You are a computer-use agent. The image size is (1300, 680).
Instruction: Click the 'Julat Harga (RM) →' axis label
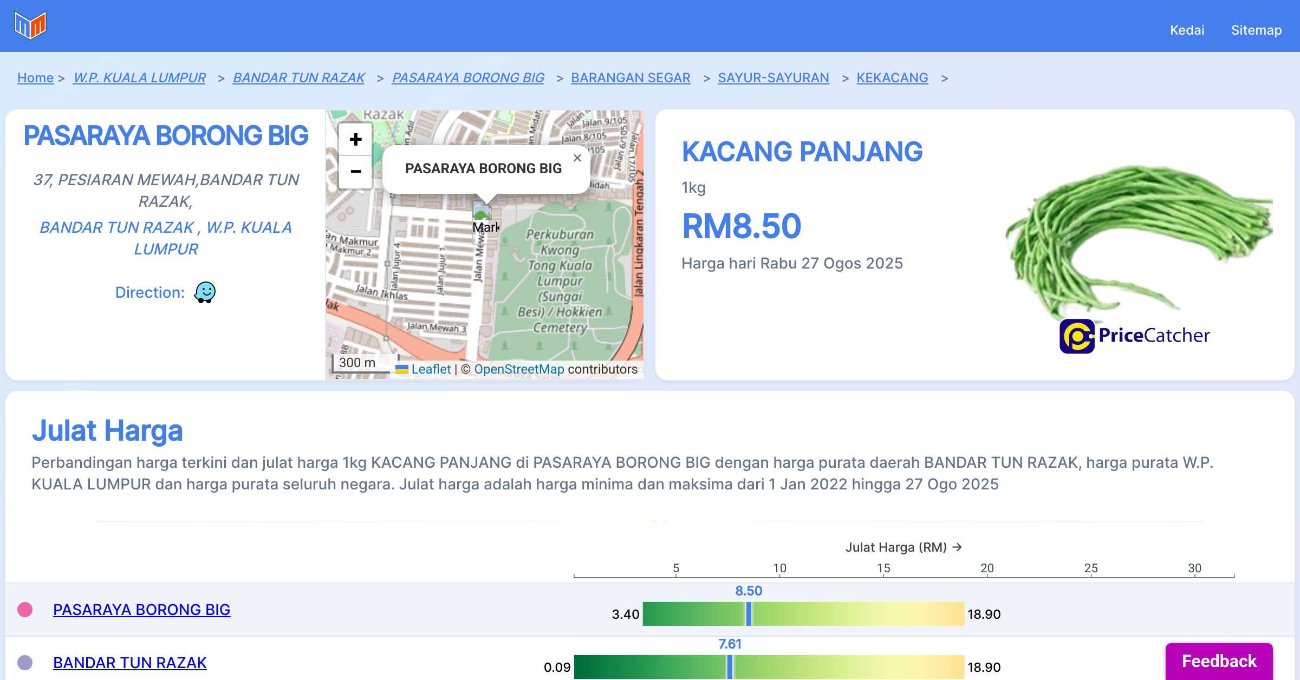[x=903, y=547]
